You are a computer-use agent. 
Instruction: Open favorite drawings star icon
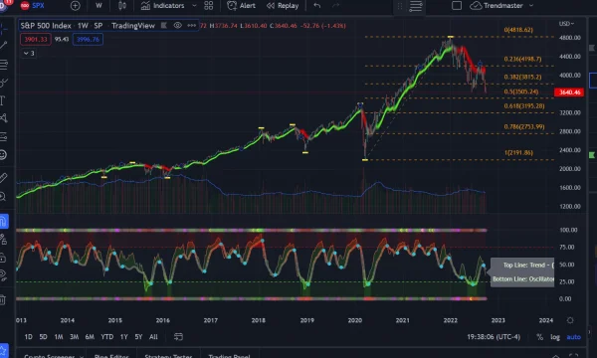click(x=3, y=350)
